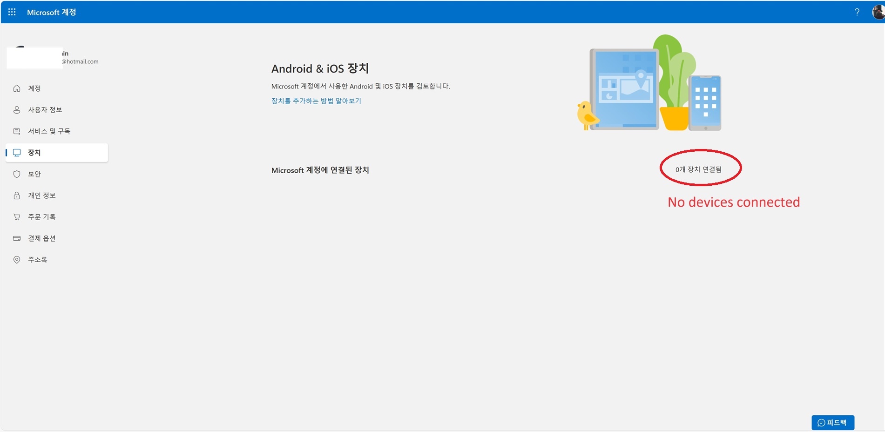Click the devices illustration image
The height and width of the screenshot is (432, 885).
point(649,83)
